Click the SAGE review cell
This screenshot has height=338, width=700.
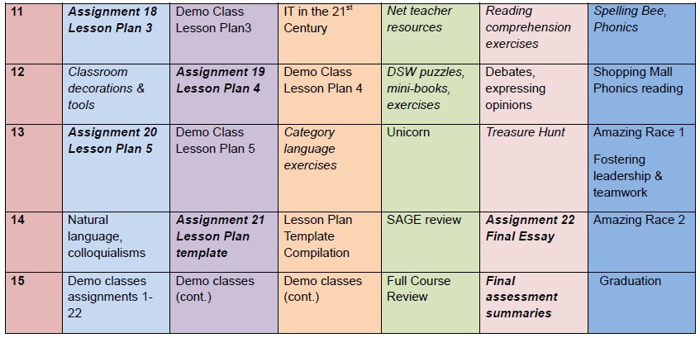(431, 242)
